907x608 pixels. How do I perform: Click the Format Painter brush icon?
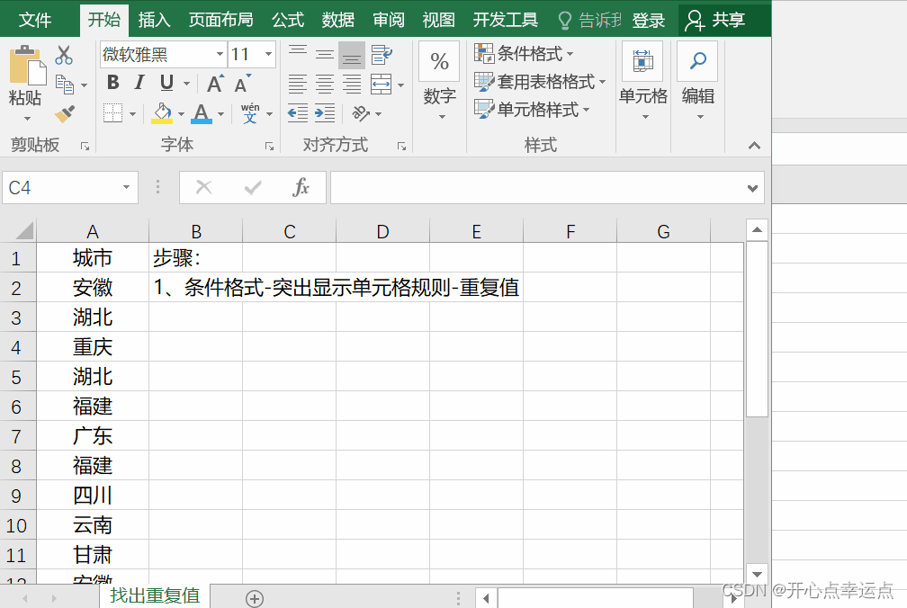tap(65, 112)
